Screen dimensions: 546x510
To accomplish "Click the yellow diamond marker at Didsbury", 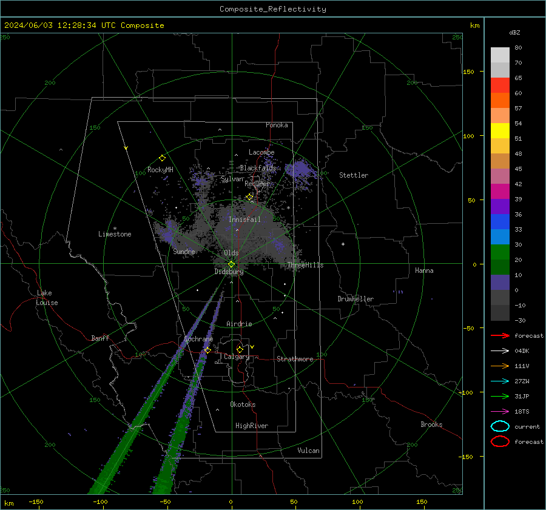I will pyautogui.click(x=231, y=264).
